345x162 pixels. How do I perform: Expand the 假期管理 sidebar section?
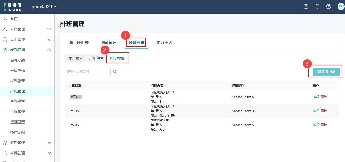tap(49, 143)
